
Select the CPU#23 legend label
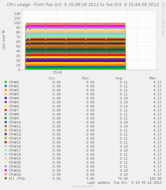[15, 174]
